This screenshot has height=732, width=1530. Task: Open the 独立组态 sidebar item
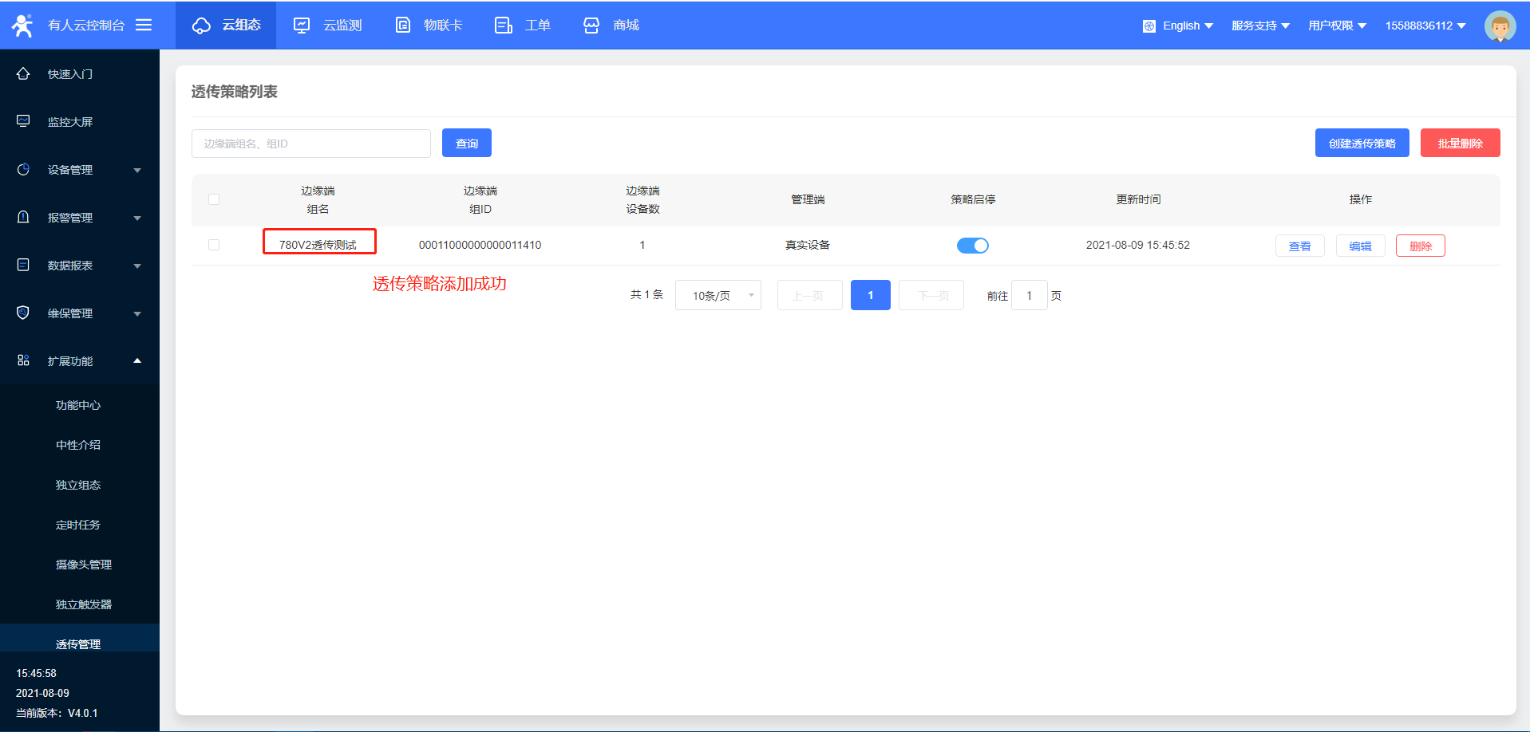pos(78,485)
